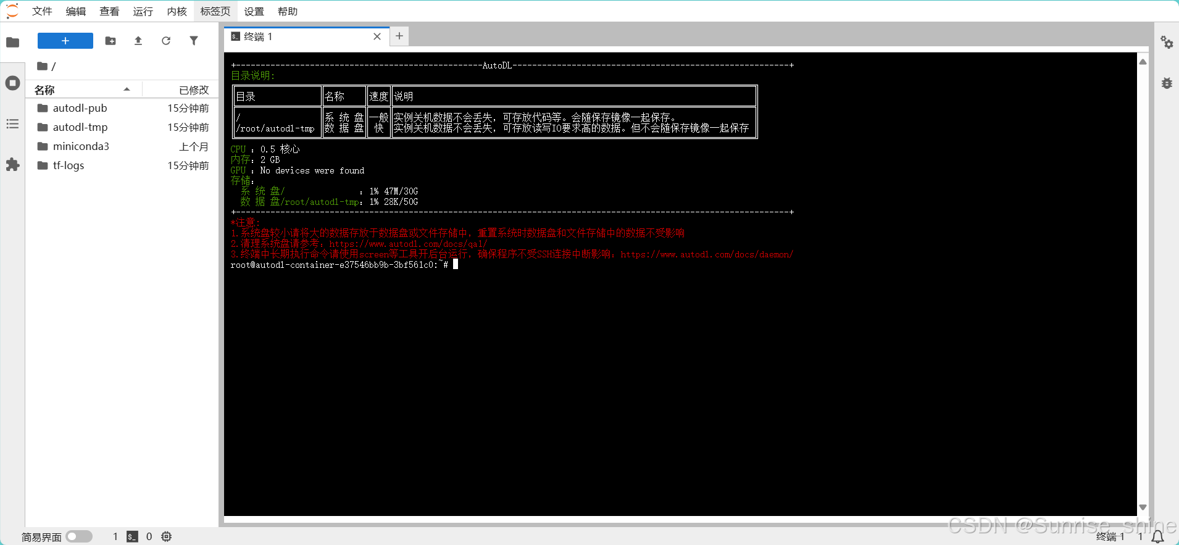The image size is (1179, 545).
Task: Click the 目录说明 heading in terminal
Action: pos(252,75)
